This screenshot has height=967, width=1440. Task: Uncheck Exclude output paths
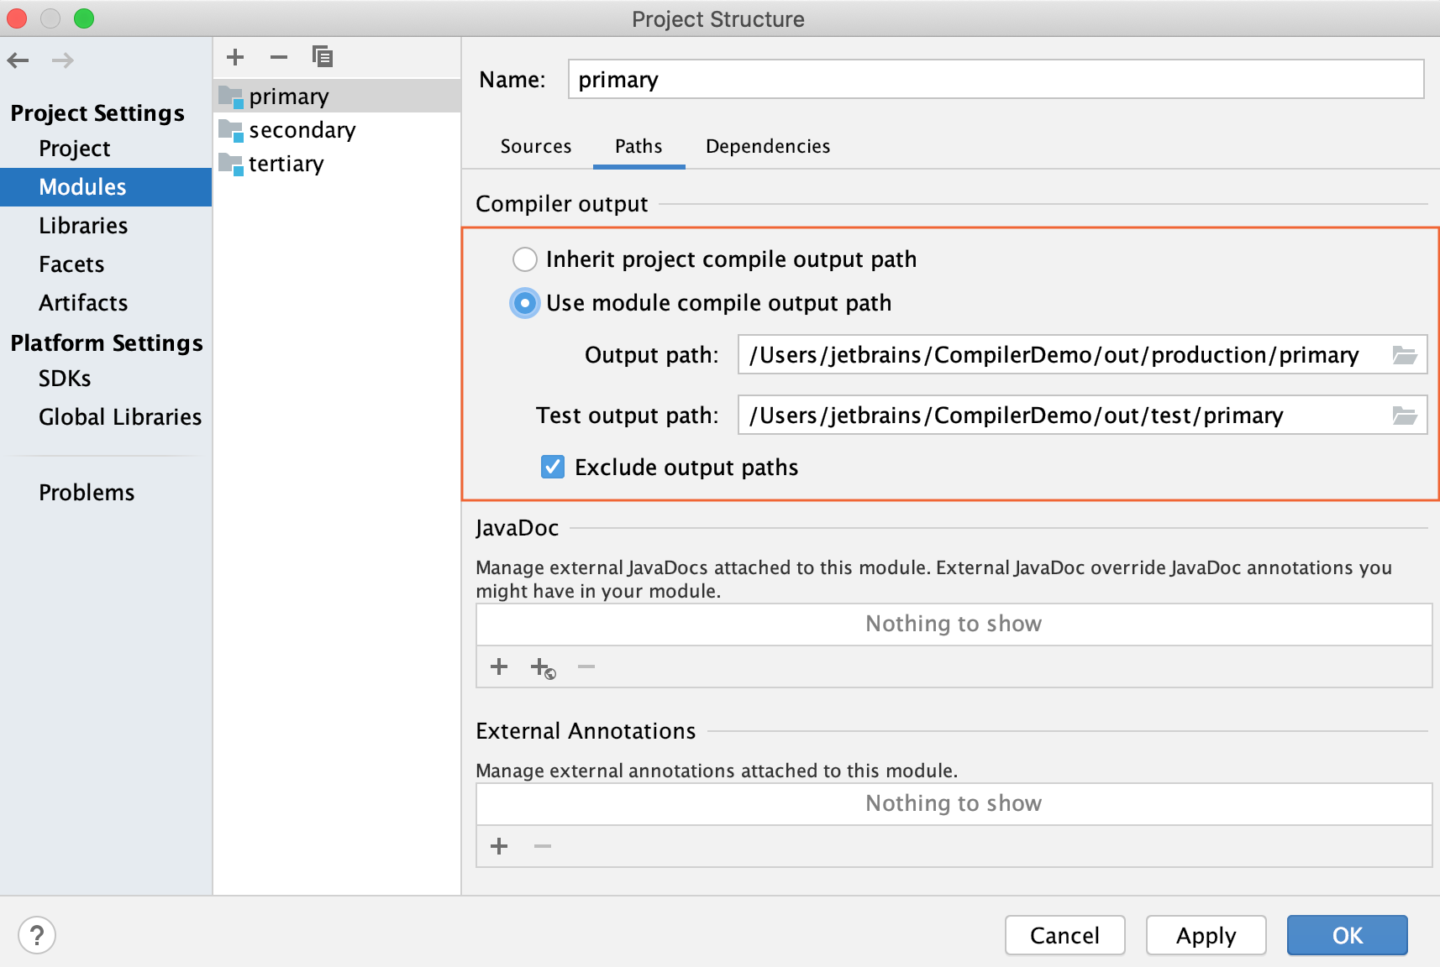click(x=552, y=467)
